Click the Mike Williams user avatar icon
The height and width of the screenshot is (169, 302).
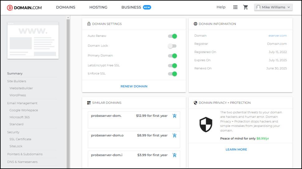[x=258, y=7]
